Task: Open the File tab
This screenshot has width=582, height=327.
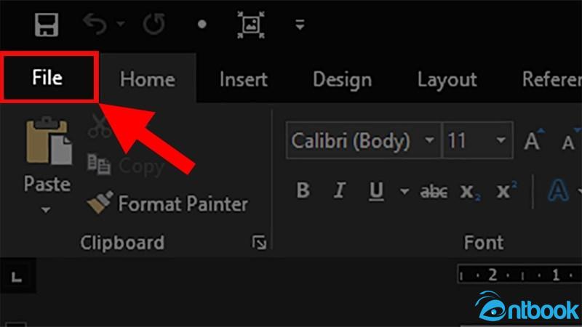Action: point(49,78)
